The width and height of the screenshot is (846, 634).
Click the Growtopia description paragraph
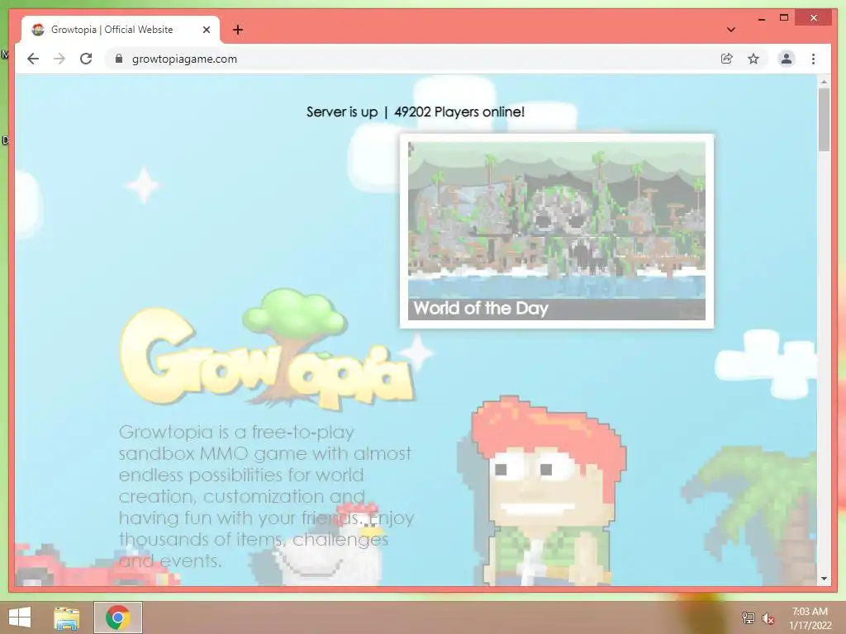(266, 496)
